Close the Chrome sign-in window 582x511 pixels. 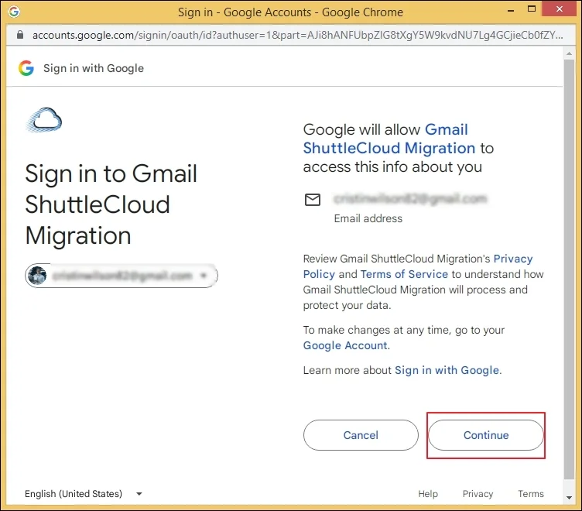coord(560,9)
